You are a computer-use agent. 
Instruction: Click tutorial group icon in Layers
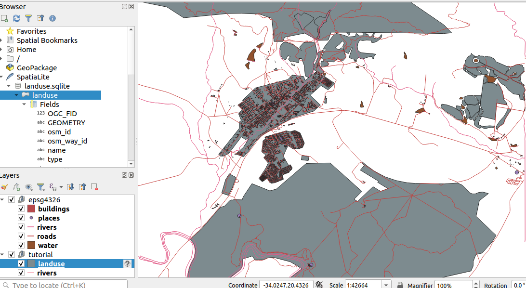click(x=22, y=254)
